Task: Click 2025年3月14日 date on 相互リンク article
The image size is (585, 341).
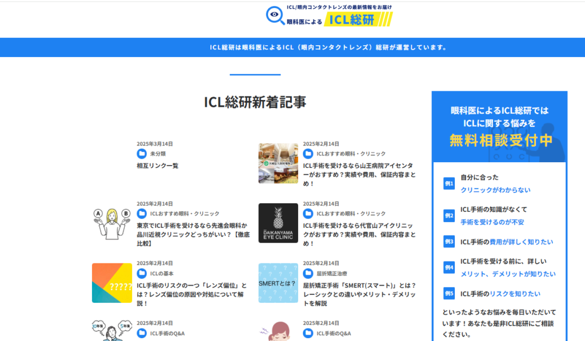Action: tap(154, 144)
